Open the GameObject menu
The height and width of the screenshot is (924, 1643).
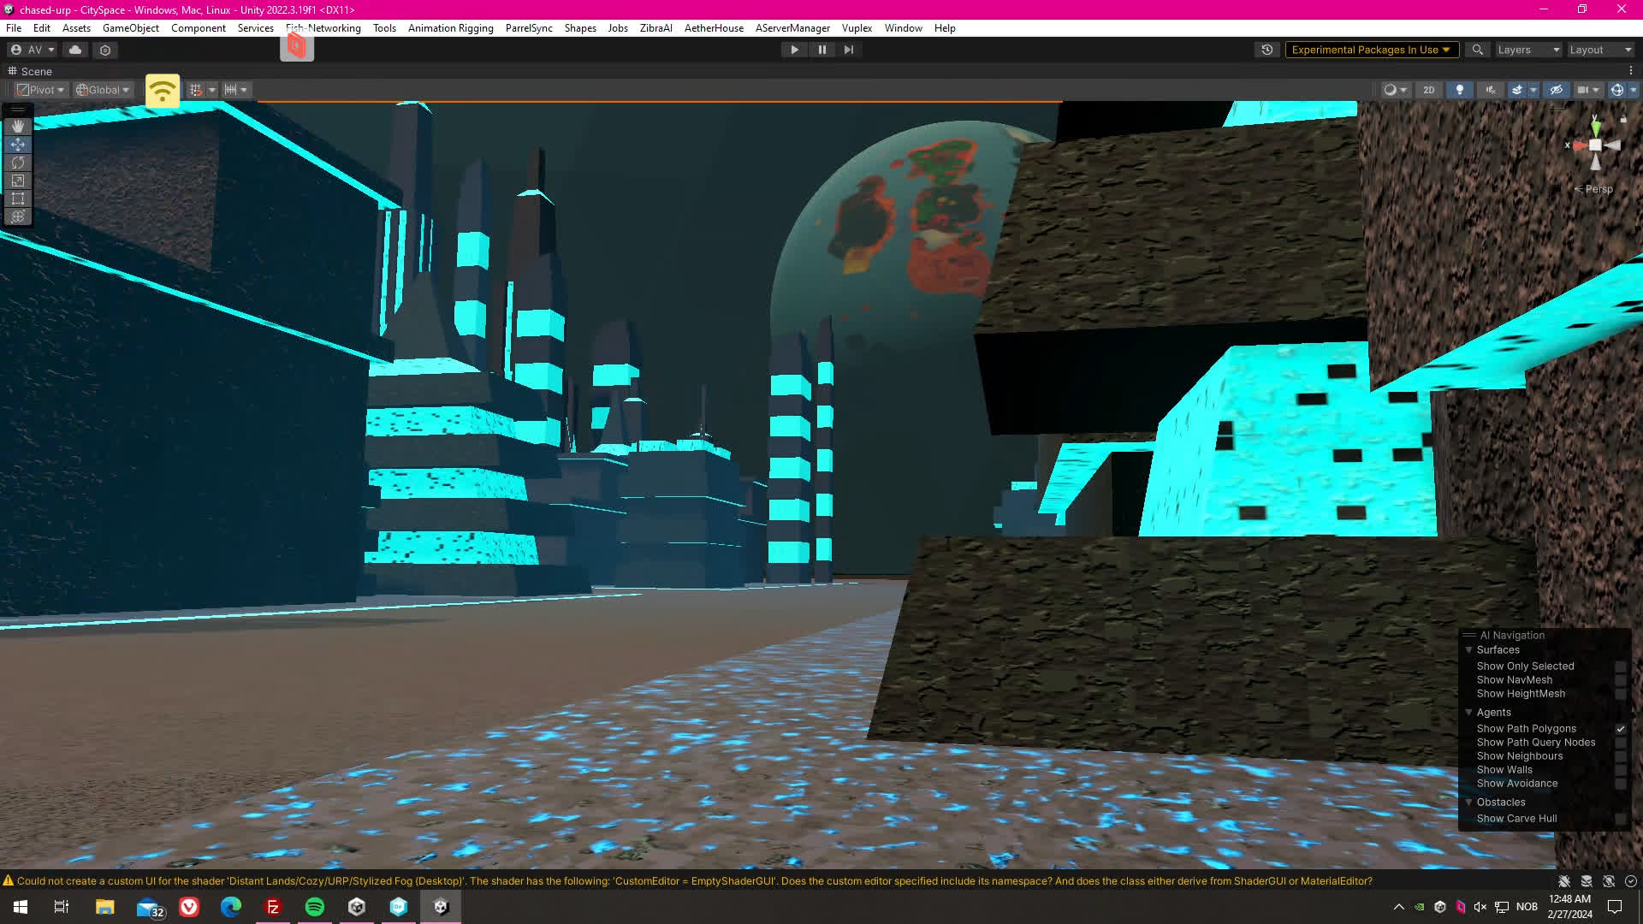point(130,28)
